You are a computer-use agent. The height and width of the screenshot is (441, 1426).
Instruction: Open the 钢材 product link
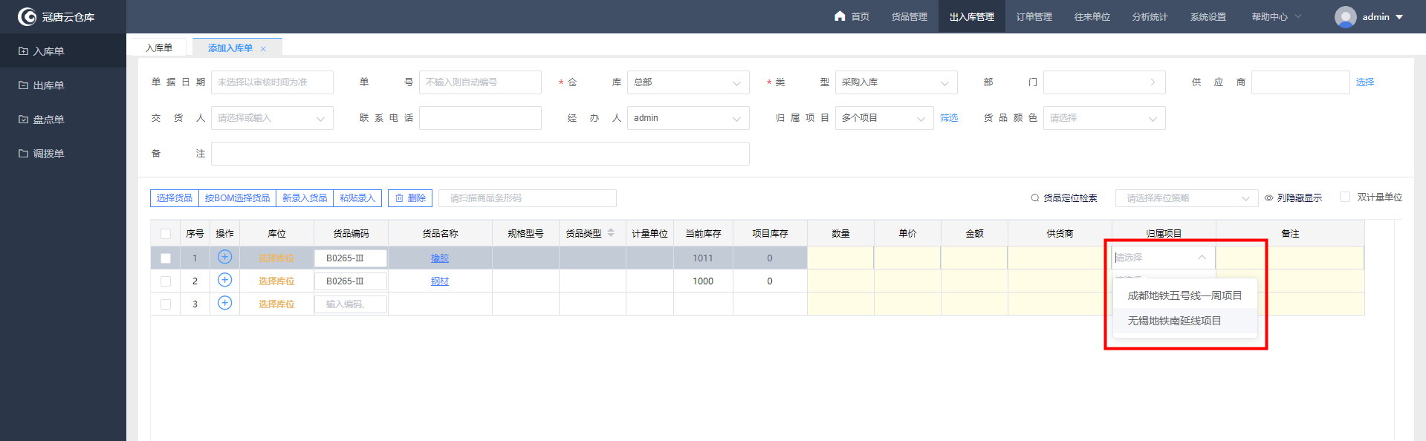pos(440,281)
